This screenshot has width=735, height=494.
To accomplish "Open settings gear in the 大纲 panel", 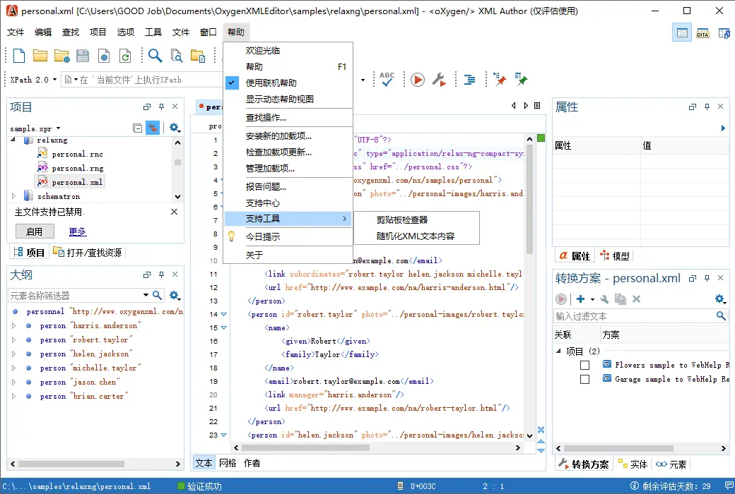I will point(175,295).
